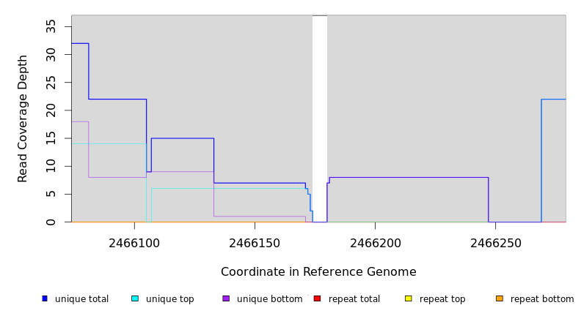
Task: Click the 'Coordinate in Reference Genome' axis title
Action: click(318, 272)
